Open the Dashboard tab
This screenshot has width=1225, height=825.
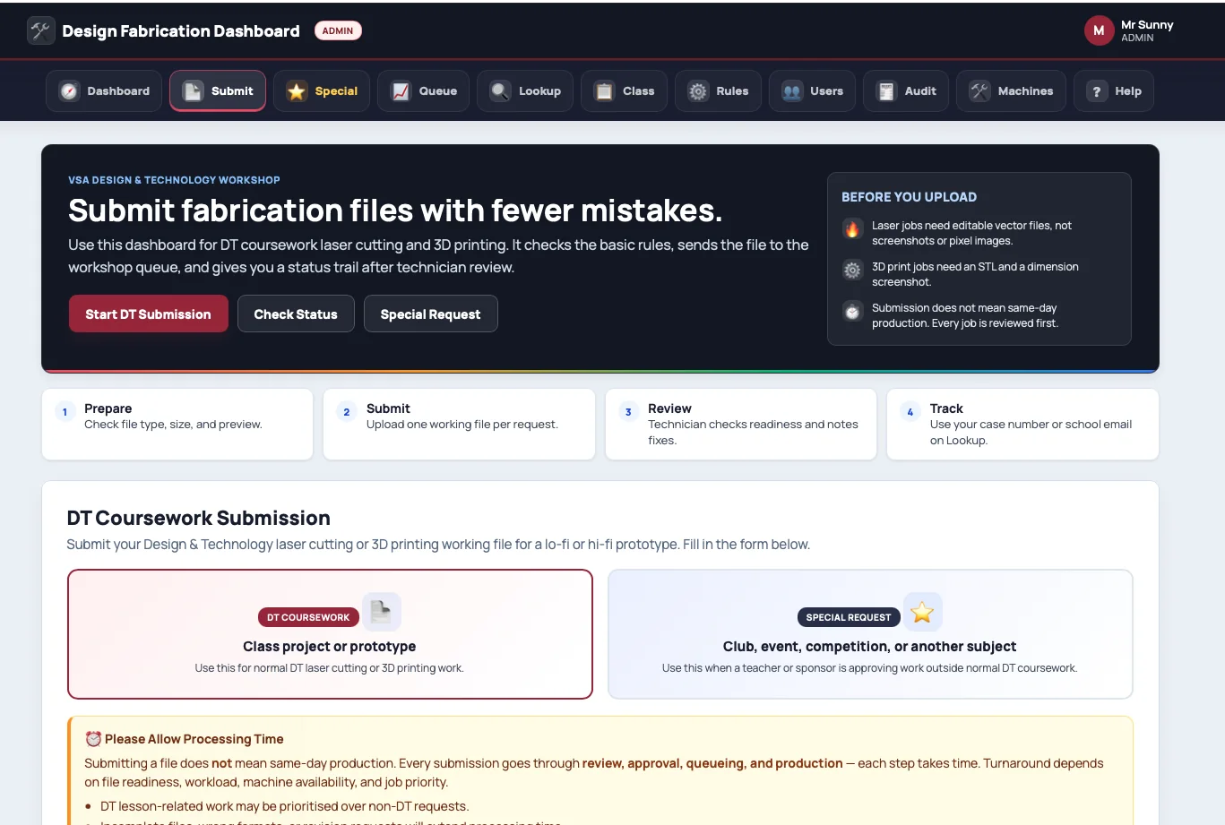[x=104, y=91]
